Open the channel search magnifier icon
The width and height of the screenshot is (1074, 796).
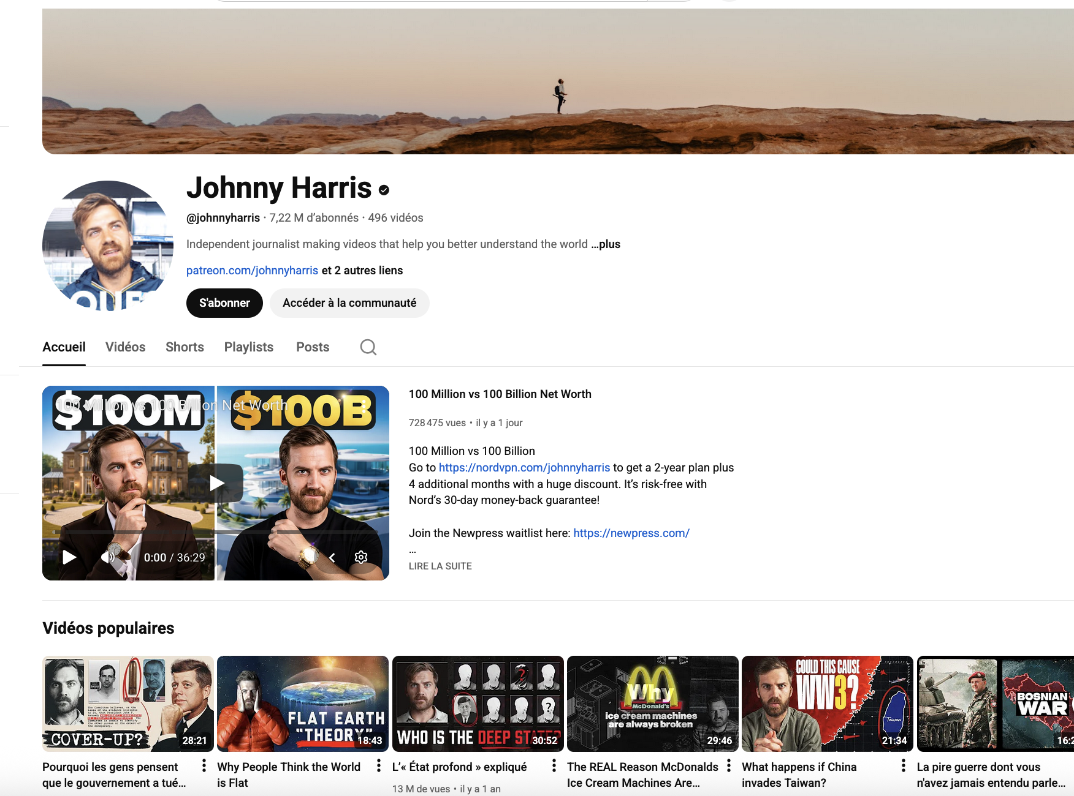(368, 347)
